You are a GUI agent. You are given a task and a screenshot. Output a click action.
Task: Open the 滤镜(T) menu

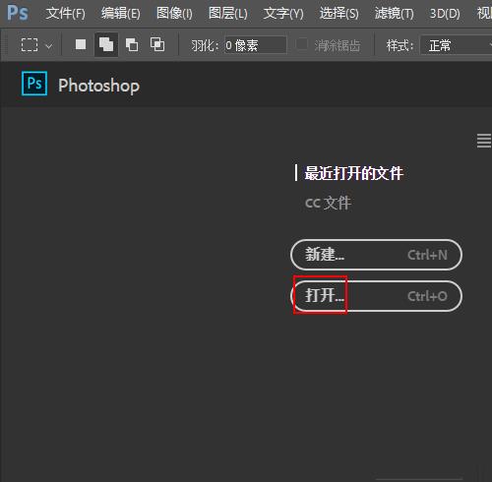394,14
